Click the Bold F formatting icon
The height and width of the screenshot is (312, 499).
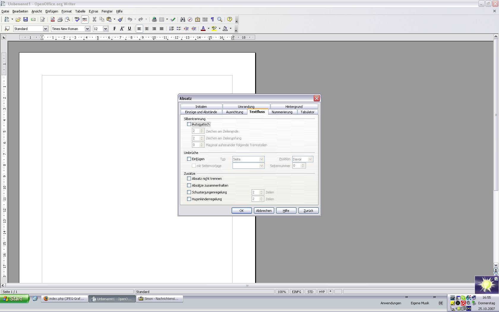pyautogui.click(x=115, y=29)
